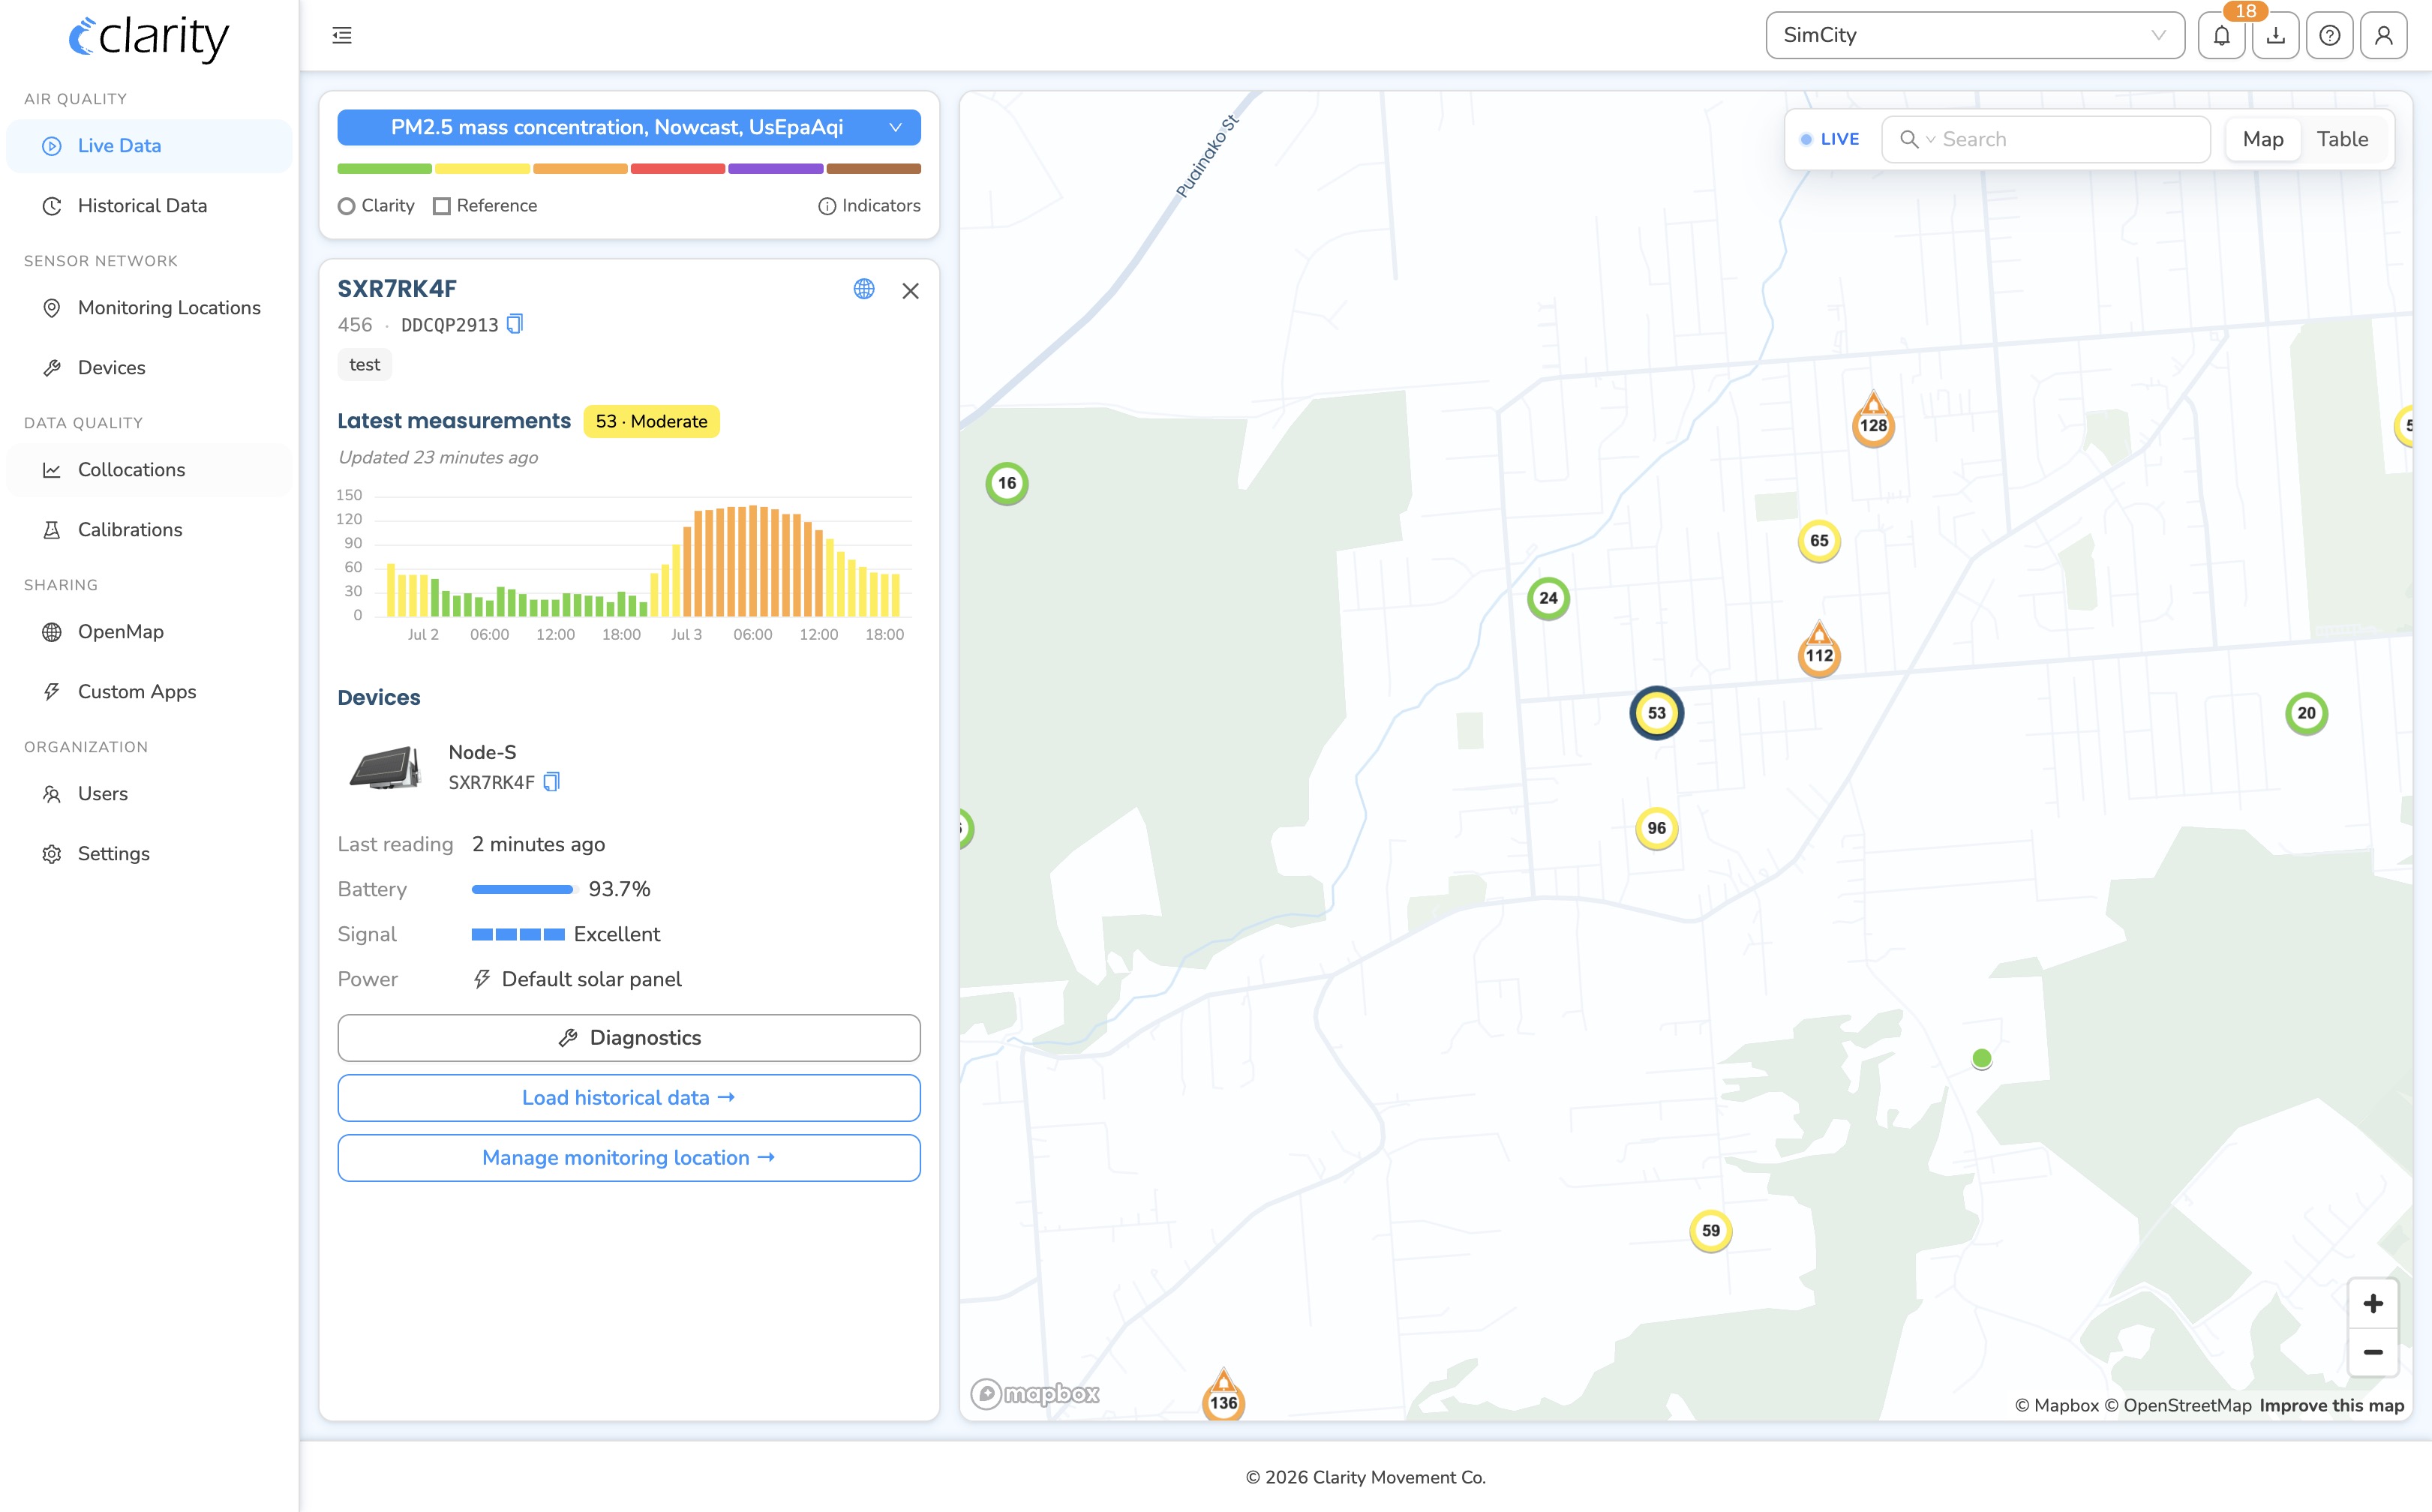
Task: Copy the SXR7RK4F device ID under Node-S
Action: [x=551, y=782]
